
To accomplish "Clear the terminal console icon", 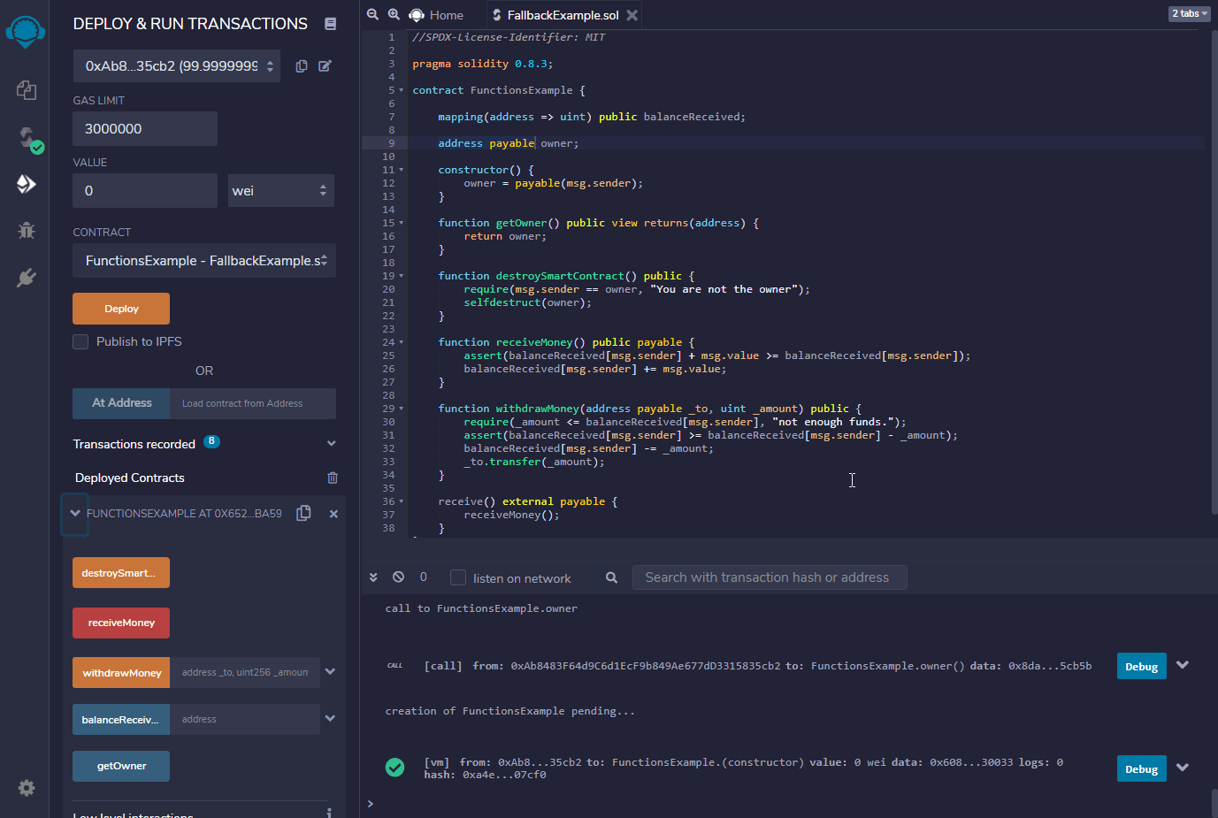I will [398, 577].
